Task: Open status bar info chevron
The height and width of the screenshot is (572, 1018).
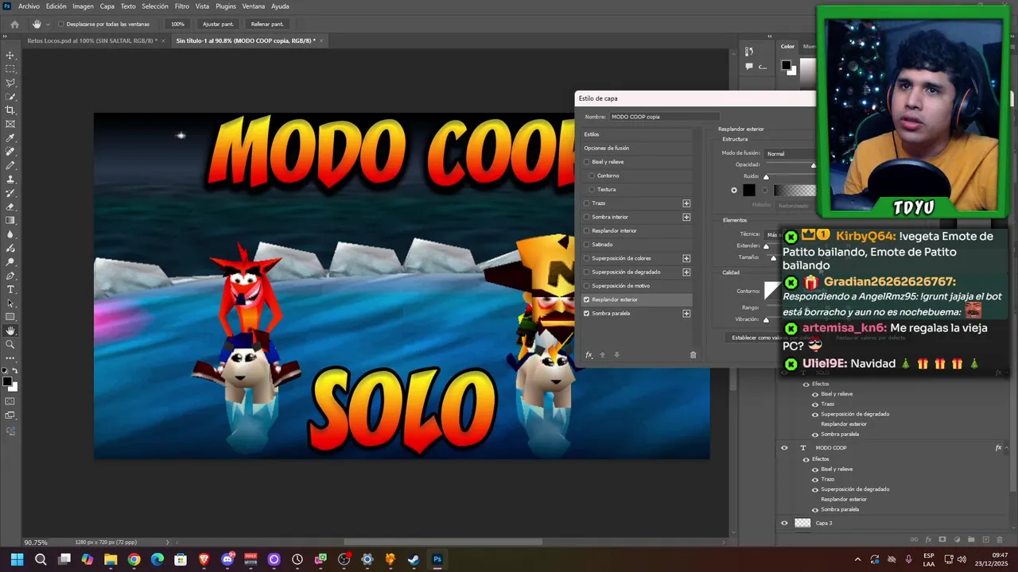Action: click(x=167, y=543)
